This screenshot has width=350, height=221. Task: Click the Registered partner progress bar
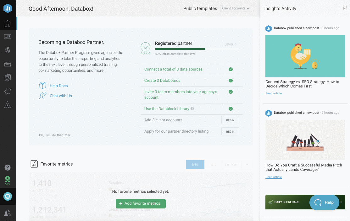coord(197,49)
